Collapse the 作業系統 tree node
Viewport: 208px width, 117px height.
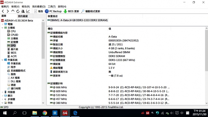2,60
